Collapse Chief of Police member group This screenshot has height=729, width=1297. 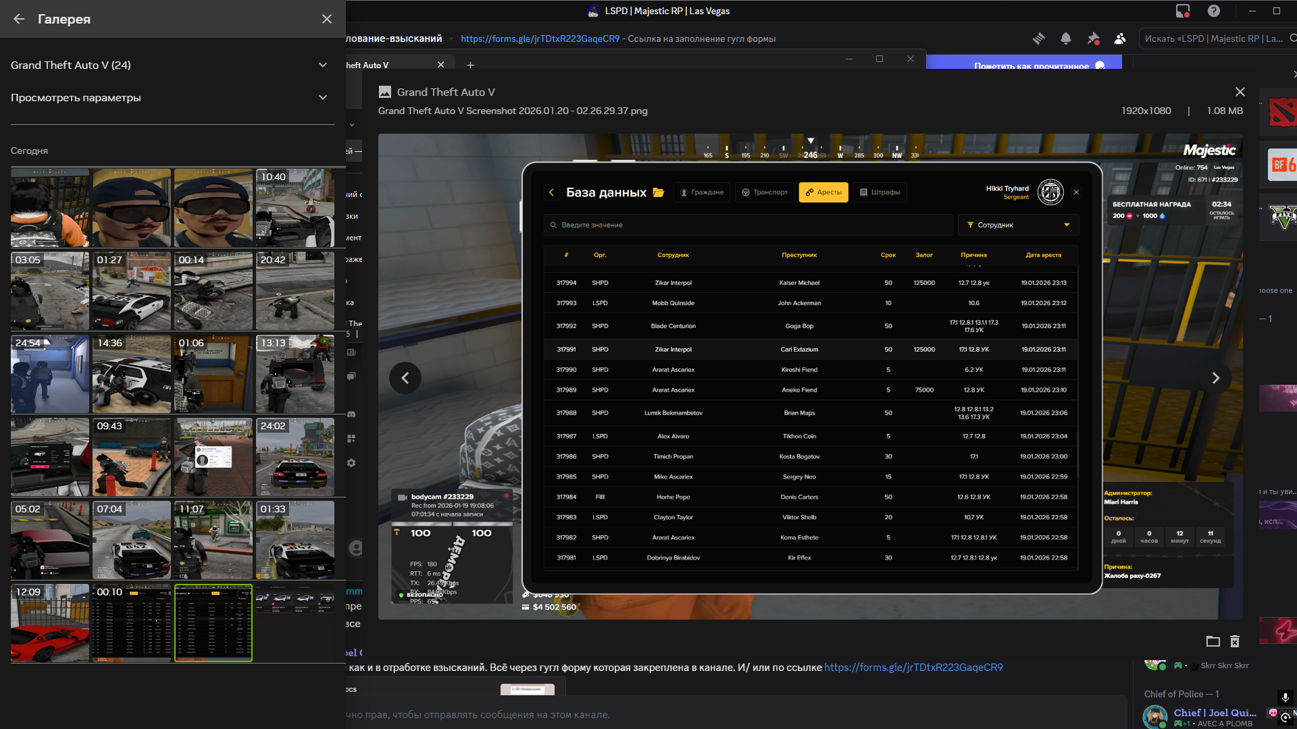pyautogui.click(x=1181, y=694)
